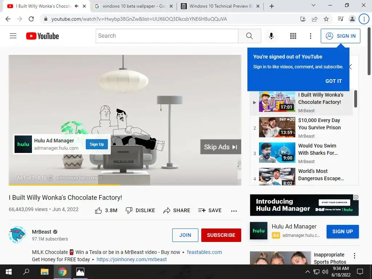Image resolution: width=372 pixels, height=279 pixels.
Task: Click the YouTube logo
Action: click(x=43, y=36)
